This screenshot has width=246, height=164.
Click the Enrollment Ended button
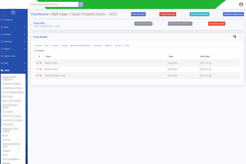point(216,24)
